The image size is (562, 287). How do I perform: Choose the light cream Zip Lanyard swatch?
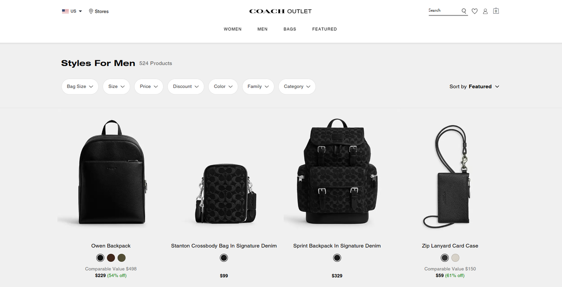click(x=456, y=258)
